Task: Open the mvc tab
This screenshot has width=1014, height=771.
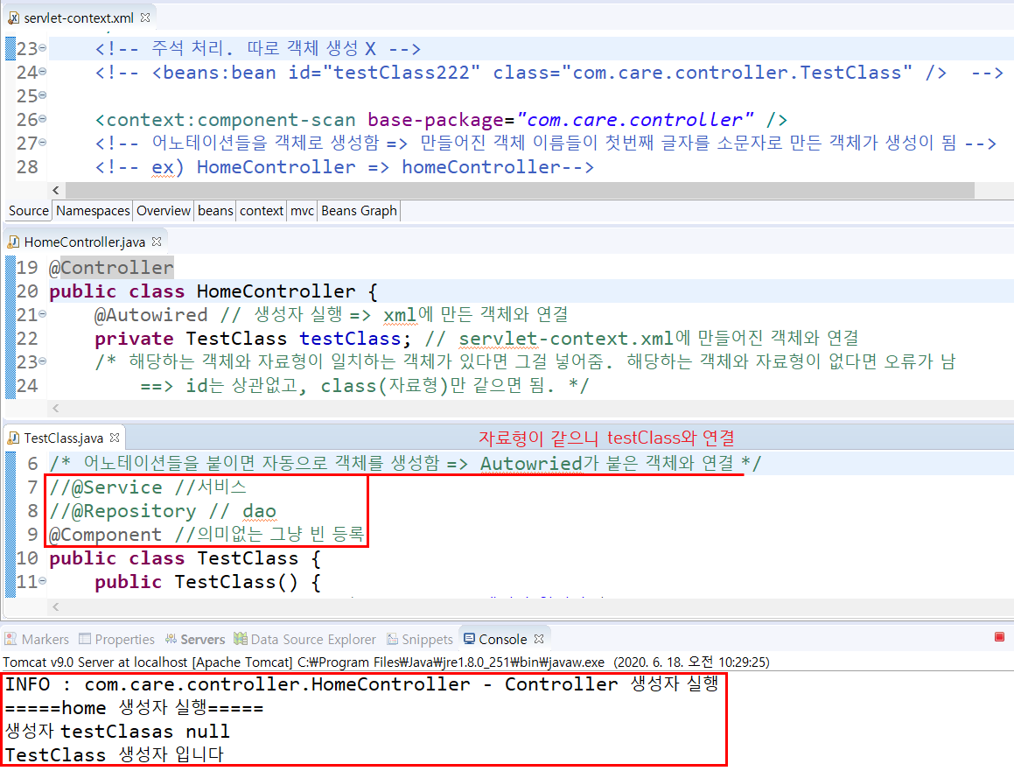Action: pos(302,211)
